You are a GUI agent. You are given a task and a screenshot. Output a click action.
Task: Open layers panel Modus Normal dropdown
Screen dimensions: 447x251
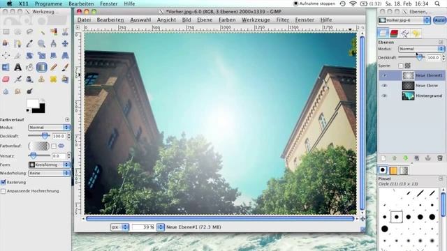point(421,49)
